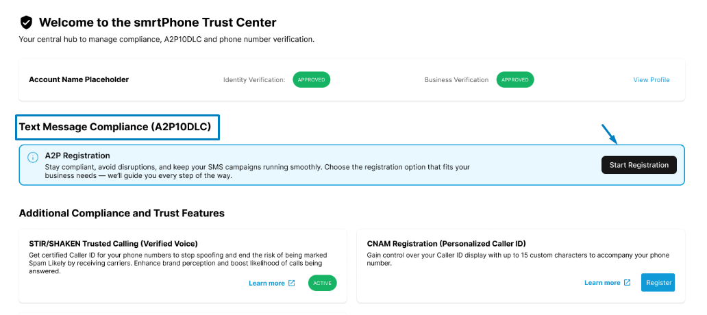Viewport: 707px width, 315px height.
Task: Select the Identity Verification APPROVED badge
Action: coord(312,79)
